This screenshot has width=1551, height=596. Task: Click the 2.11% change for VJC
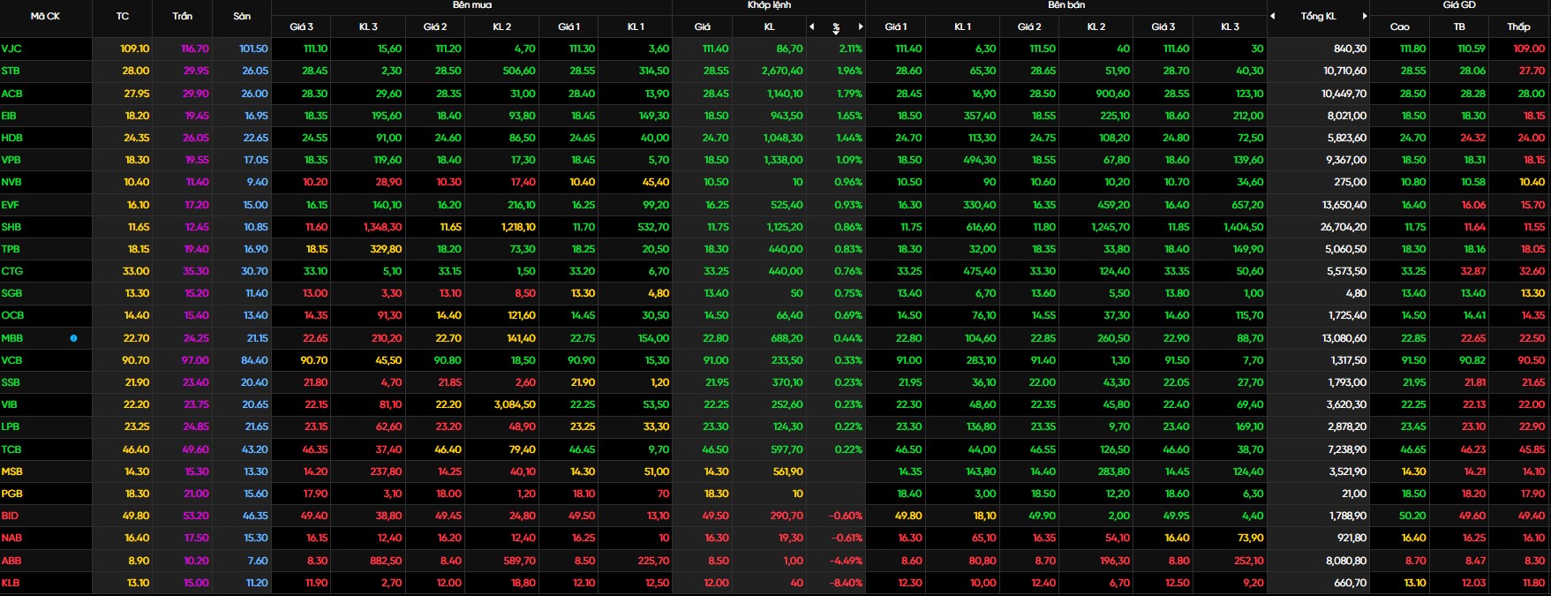850,49
